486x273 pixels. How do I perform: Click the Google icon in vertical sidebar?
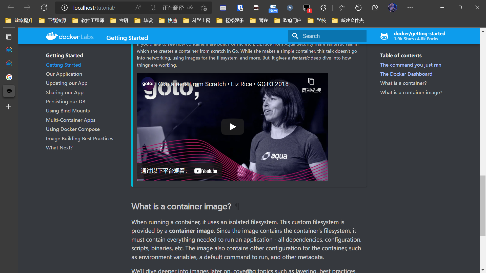[x=9, y=77]
